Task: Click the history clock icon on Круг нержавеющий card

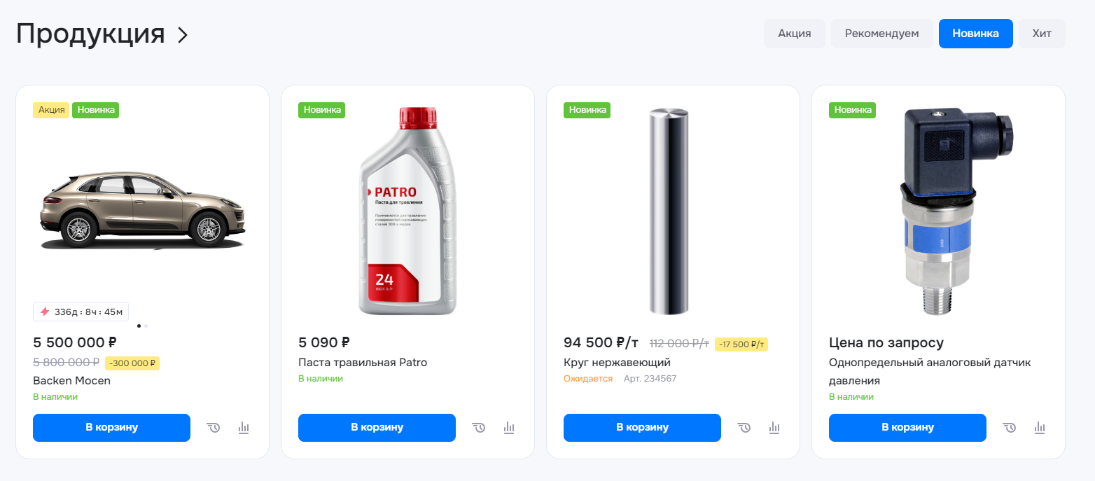Action: [x=744, y=427]
